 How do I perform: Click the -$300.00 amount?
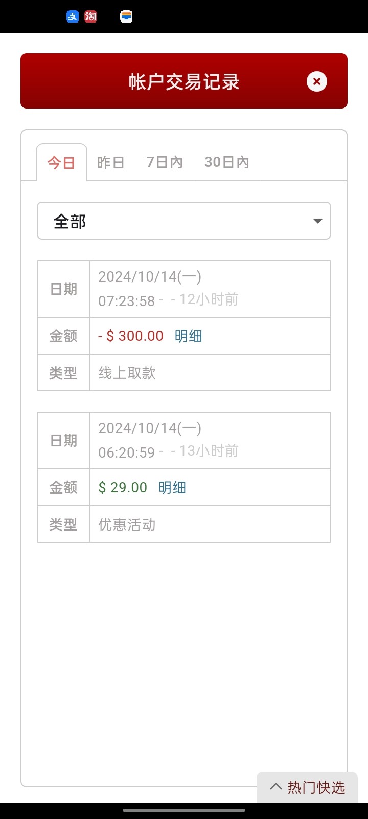click(131, 336)
